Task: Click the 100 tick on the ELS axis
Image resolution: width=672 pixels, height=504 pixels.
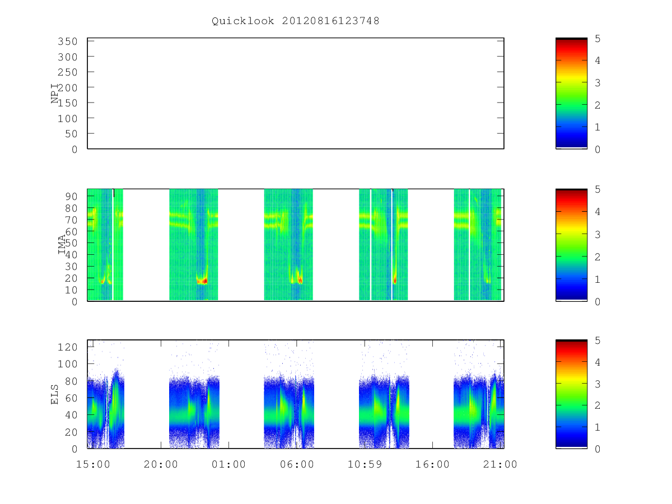Action: click(67, 364)
